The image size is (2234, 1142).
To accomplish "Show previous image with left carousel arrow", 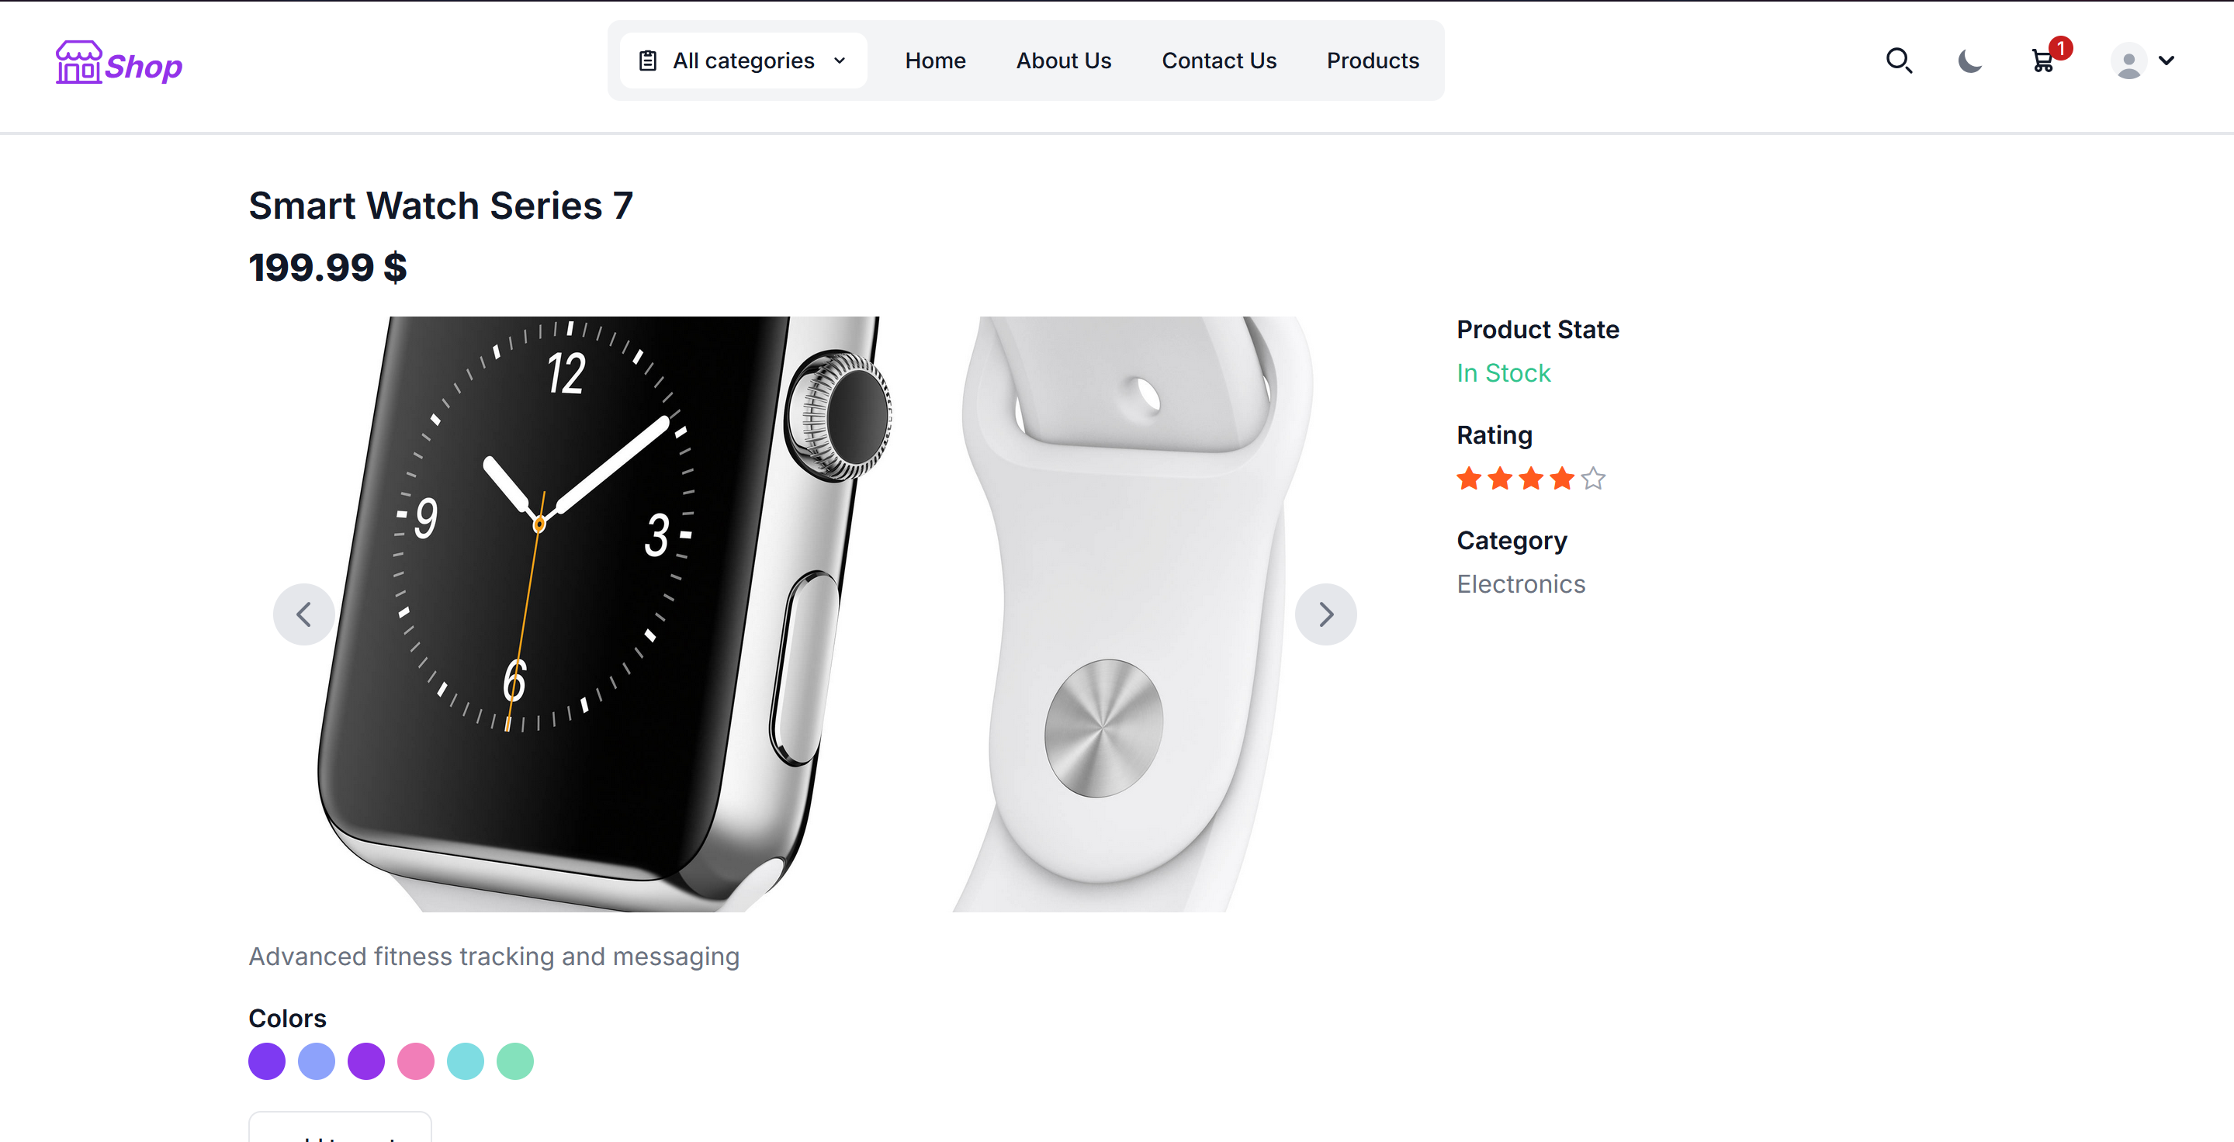I will (303, 614).
